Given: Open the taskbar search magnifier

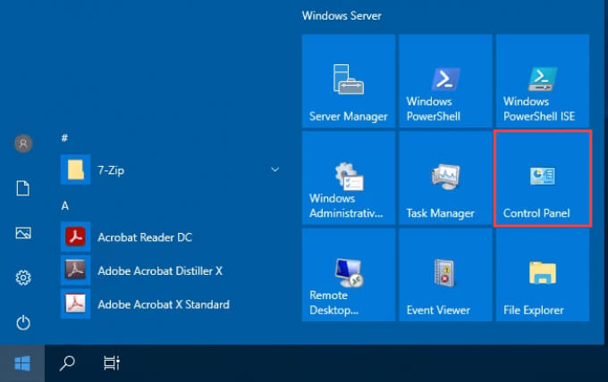Looking at the screenshot, I should [x=67, y=363].
